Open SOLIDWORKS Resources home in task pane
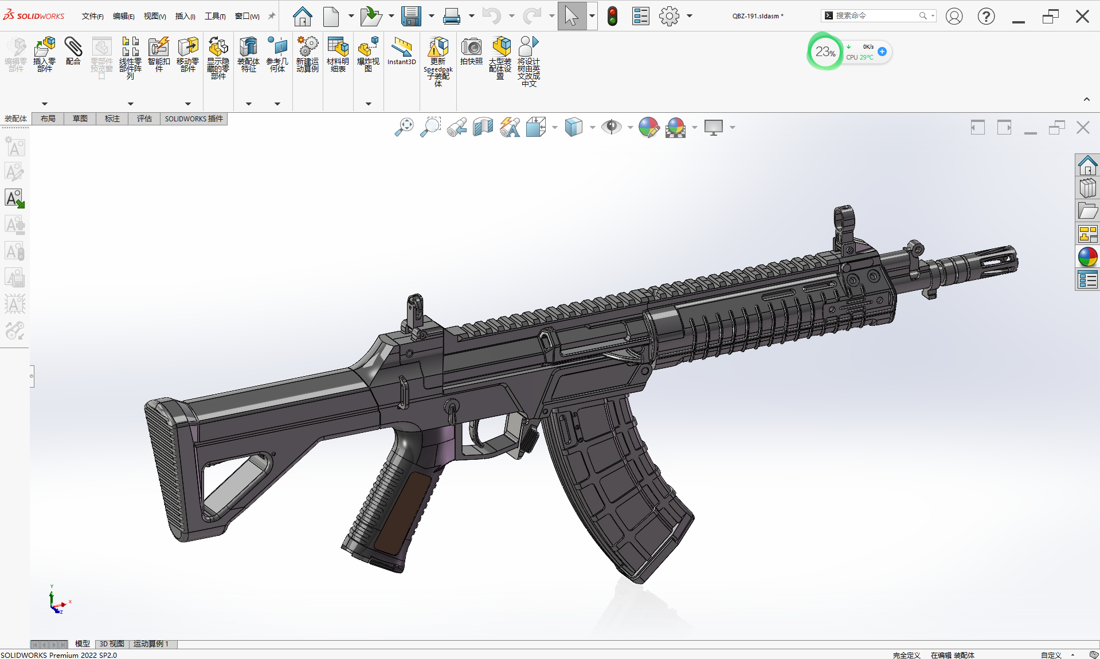The image size is (1100, 659). click(1087, 165)
